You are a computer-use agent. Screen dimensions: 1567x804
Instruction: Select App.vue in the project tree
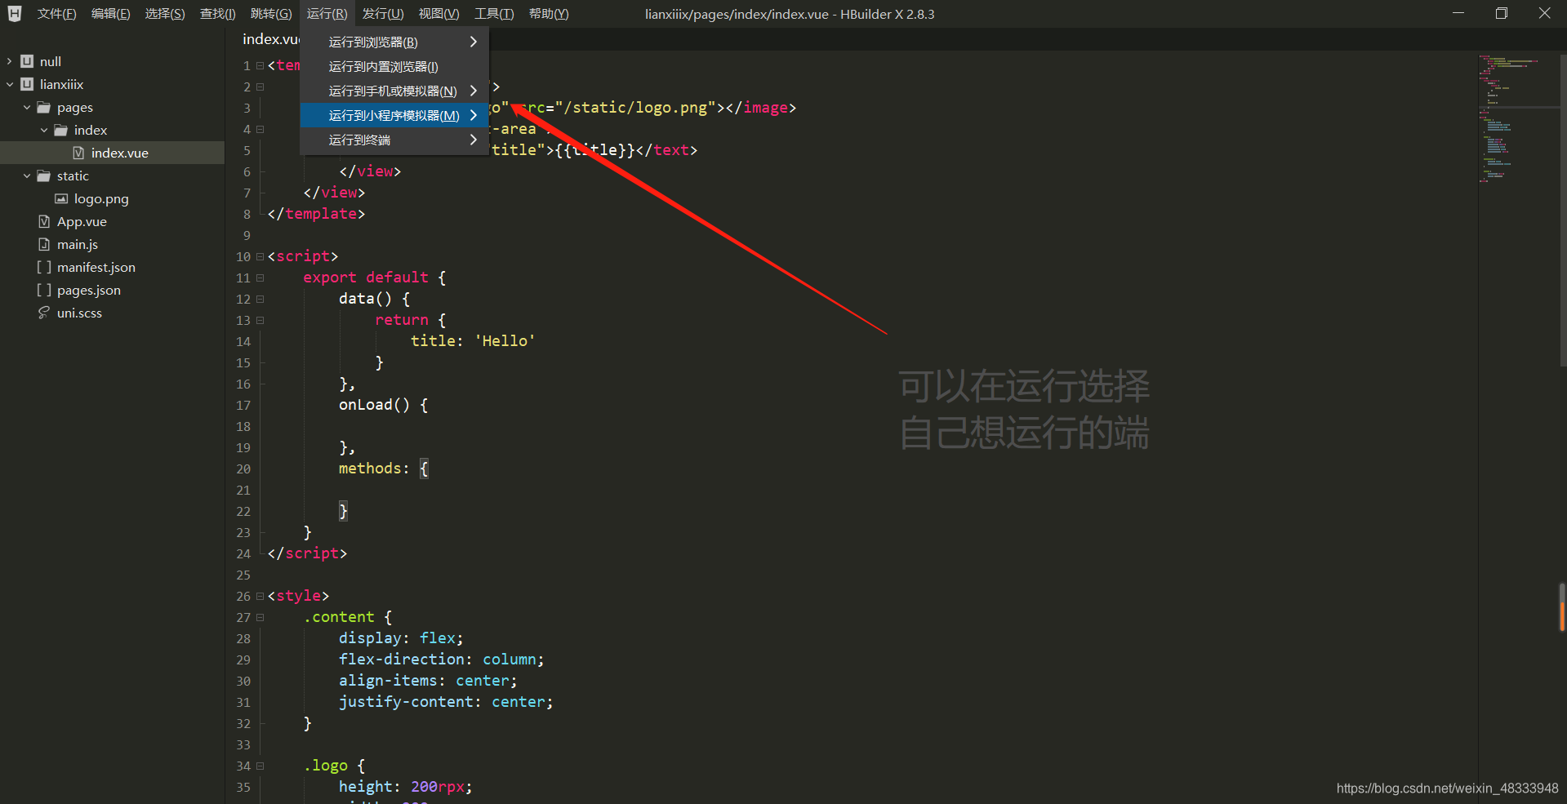pyautogui.click(x=82, y=221)
